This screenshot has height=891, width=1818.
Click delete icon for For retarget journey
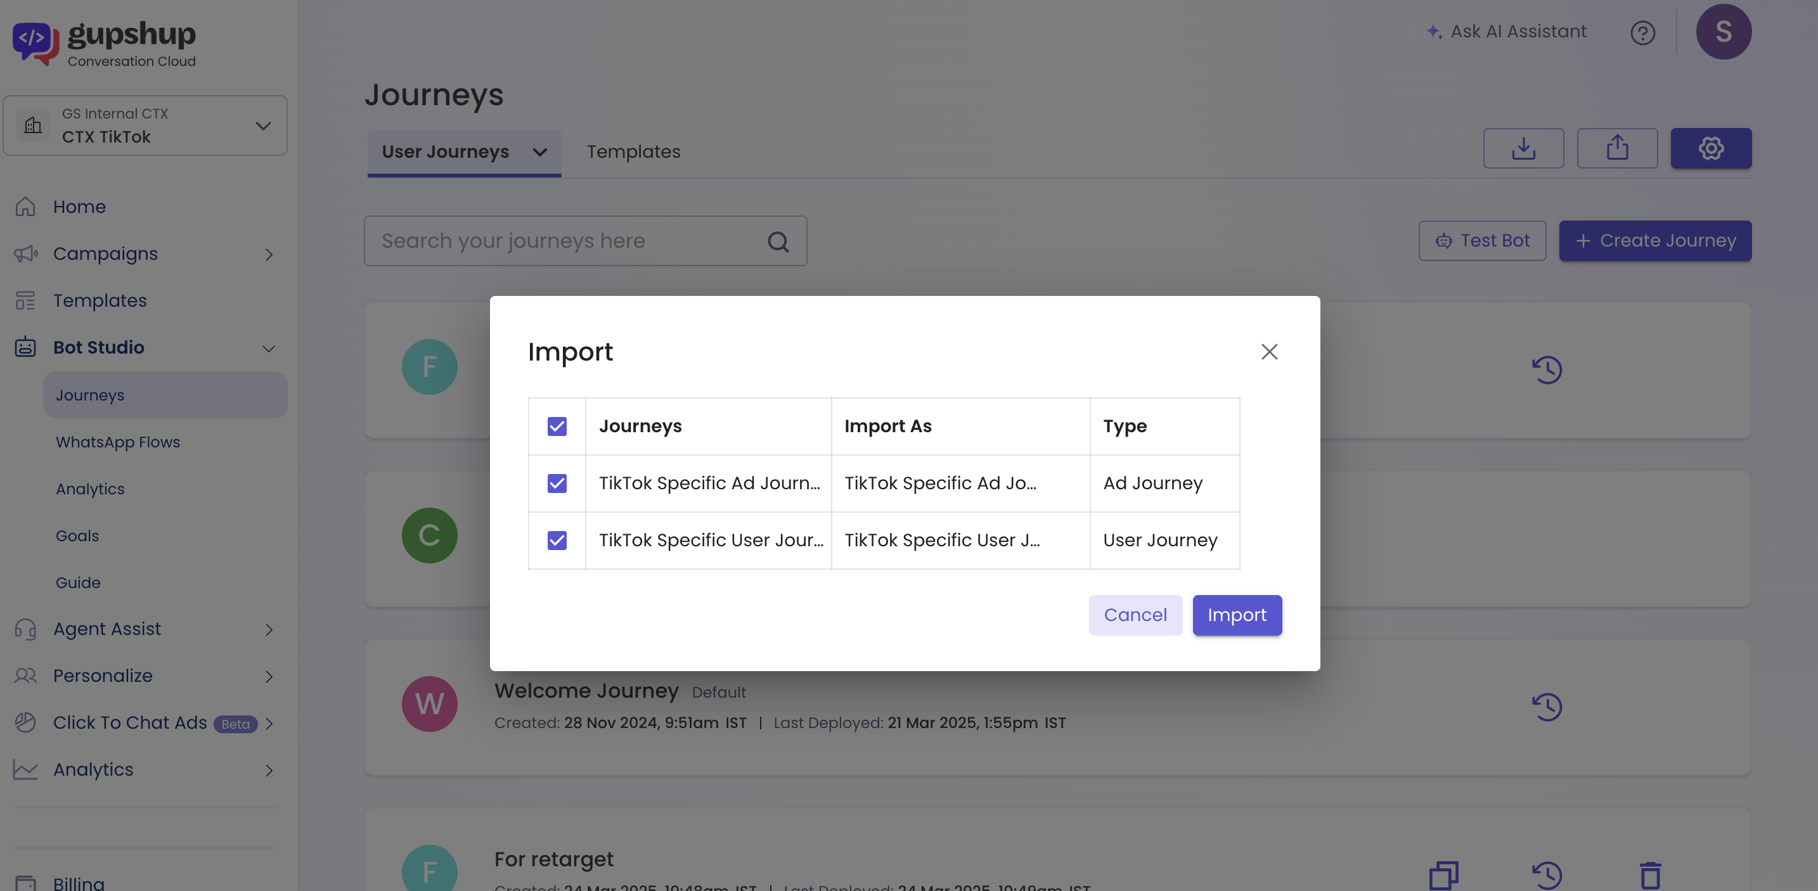click(1650, 876)
